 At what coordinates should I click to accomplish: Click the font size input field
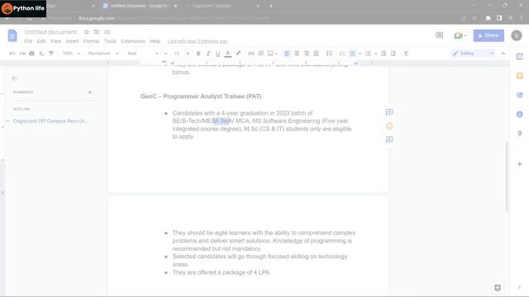(177, 54)
